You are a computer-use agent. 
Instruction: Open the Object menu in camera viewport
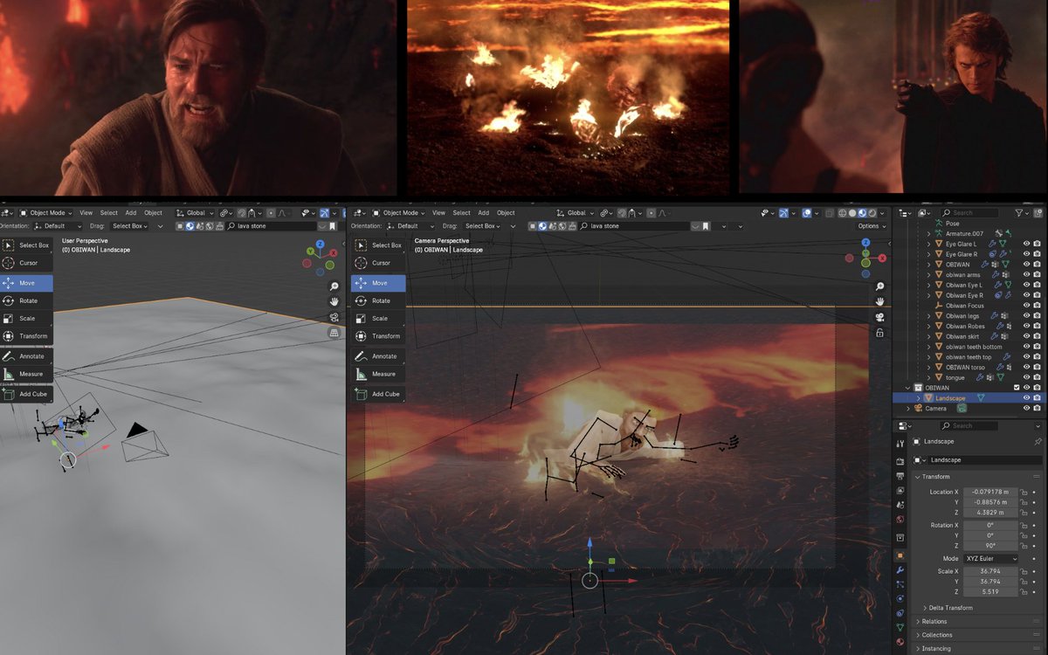[x=506, y=212]
